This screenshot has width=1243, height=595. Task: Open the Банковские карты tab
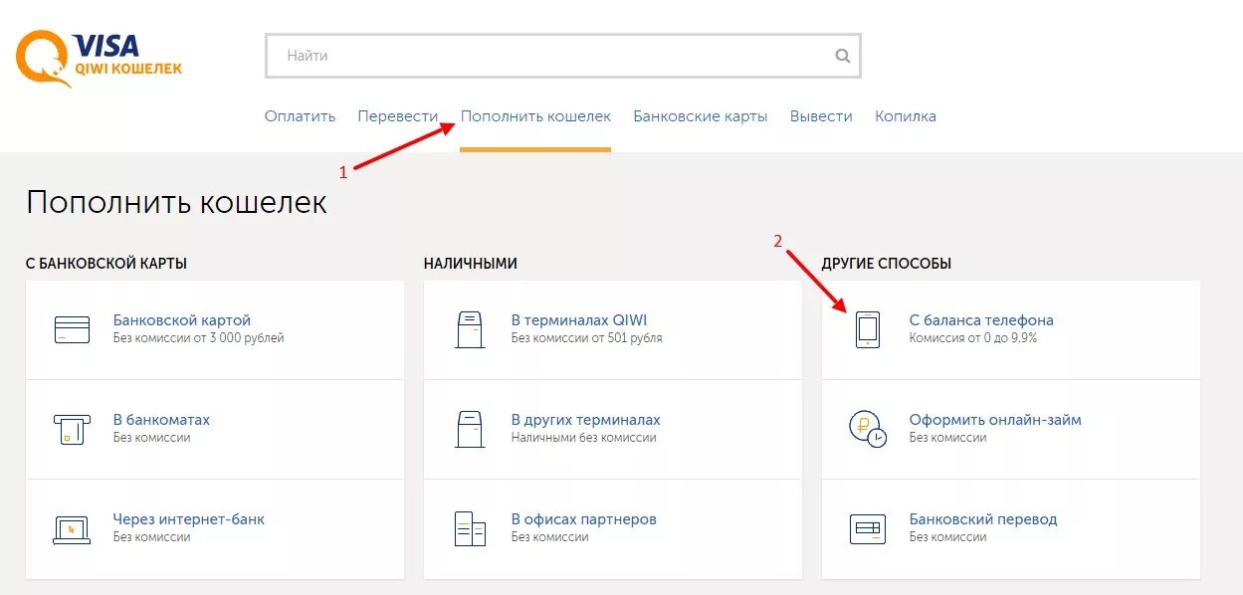701,116
